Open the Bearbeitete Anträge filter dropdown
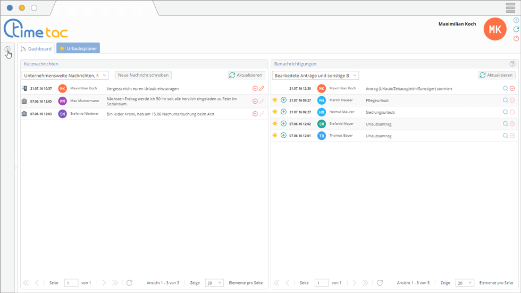Viewport: 521px width, 293px height. (315, 76)
